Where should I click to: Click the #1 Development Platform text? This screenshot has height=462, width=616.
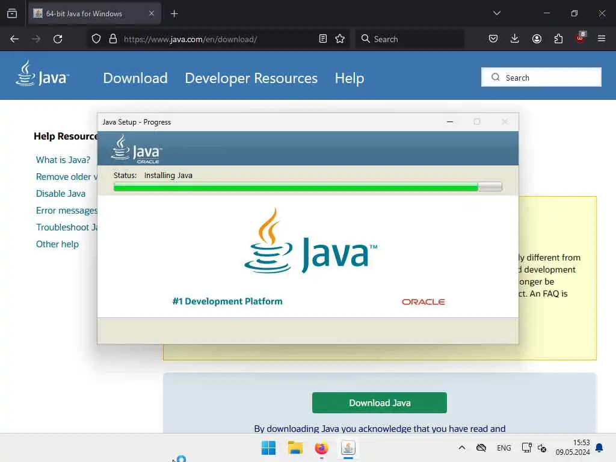(x=227, y=301)
